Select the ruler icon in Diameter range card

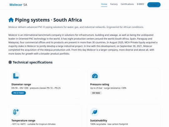point(16,76)
